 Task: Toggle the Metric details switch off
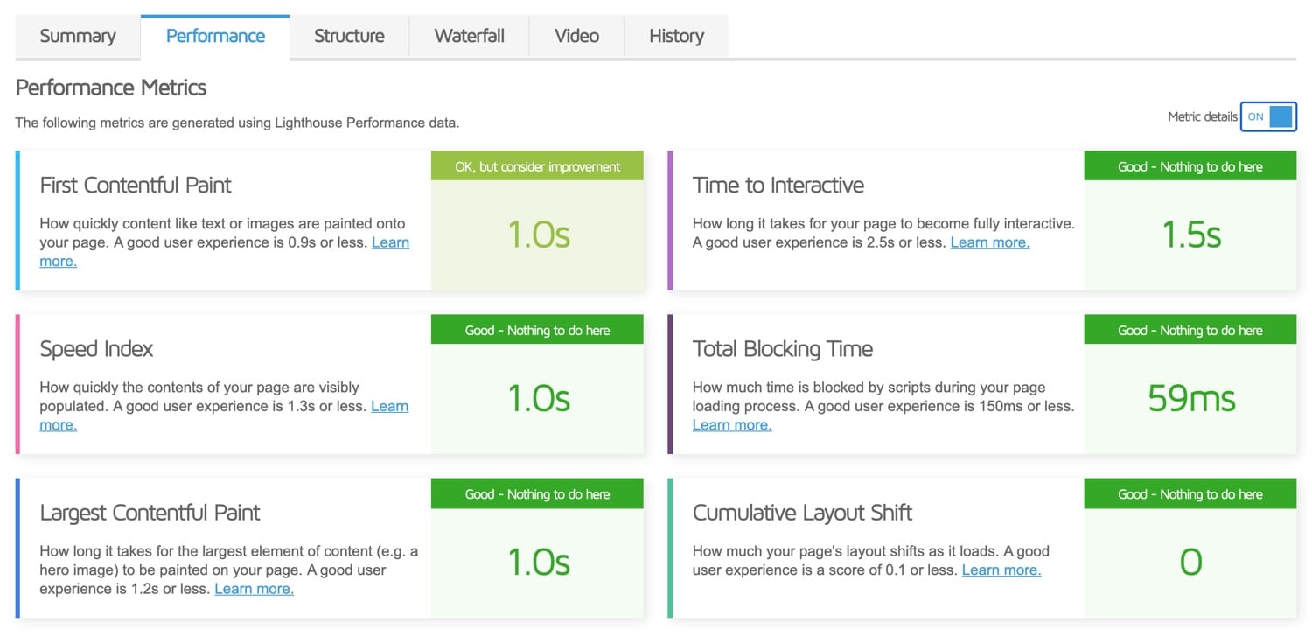pyautogui.click(x=1267, y=116)
